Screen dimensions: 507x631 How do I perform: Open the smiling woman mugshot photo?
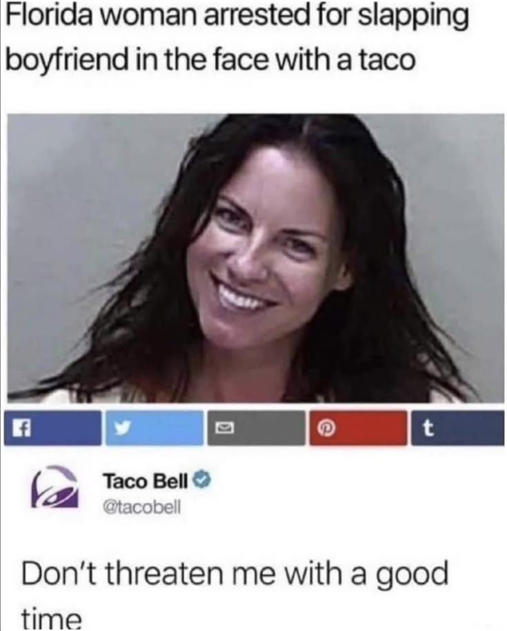click(x=256, y=258)
